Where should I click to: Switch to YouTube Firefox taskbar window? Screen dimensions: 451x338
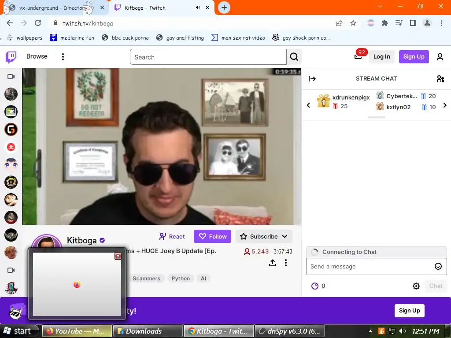click(x=77, y=331)
